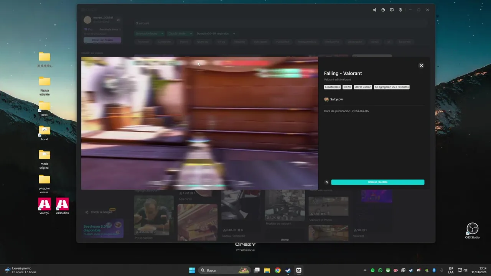Close the Falling - Valorant template preview
Viewport: 491px width, 276px height.
pyautogui.click(x=421, y=66)
